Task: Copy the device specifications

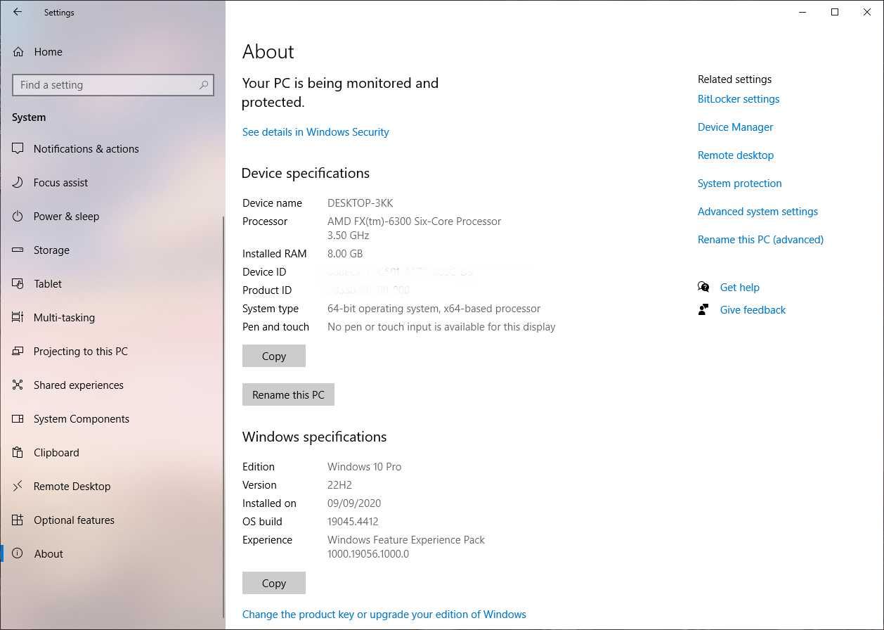Action: point(274,356)
